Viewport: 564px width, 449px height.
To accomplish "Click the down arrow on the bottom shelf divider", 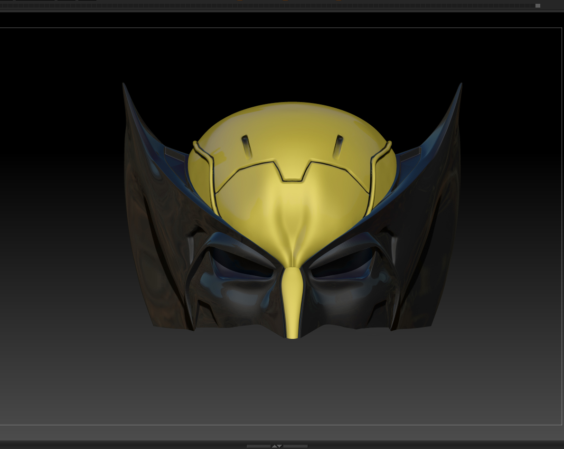I will point(280,446).
